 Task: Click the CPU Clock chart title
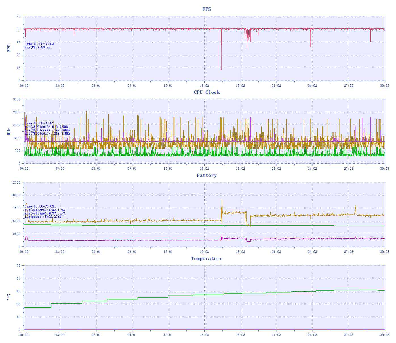pyautogui.click(x=207, y=92)
